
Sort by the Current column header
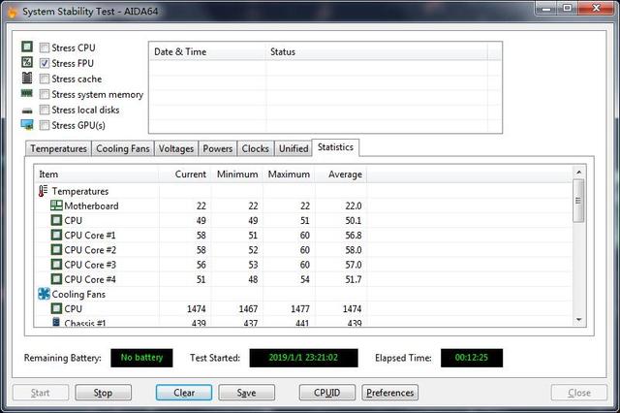[x=185, y=175]
